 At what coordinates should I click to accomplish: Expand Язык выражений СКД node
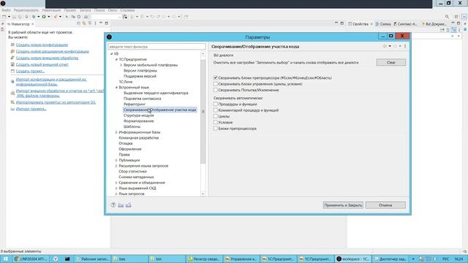116,188
